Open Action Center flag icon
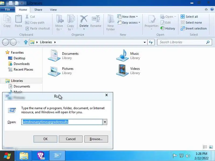 [175, 156]
